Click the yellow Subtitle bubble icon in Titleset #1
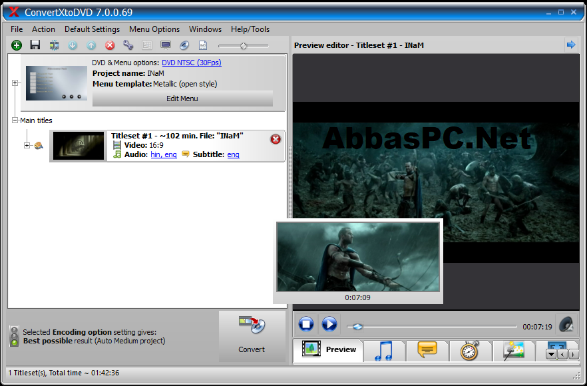Image resolution: width=587 pixels, height=386 pixels. click(185, 154)
